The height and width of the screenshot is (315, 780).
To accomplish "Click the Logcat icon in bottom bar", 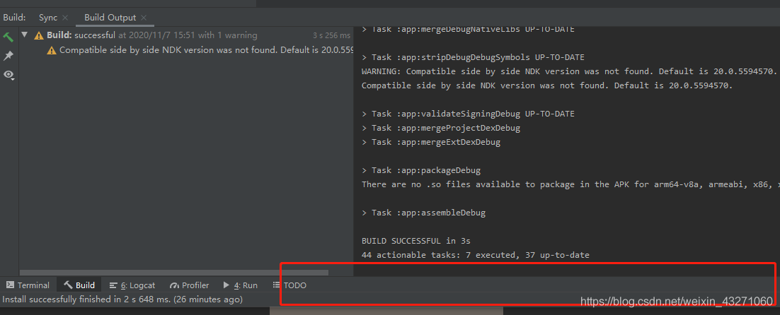I will pos(113,285).
